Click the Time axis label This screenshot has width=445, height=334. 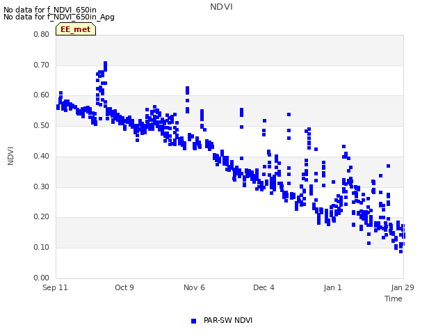point(394,299)
